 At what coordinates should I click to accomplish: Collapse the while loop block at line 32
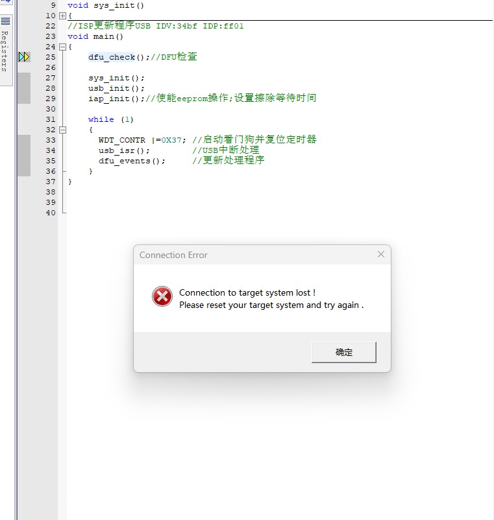62,130
